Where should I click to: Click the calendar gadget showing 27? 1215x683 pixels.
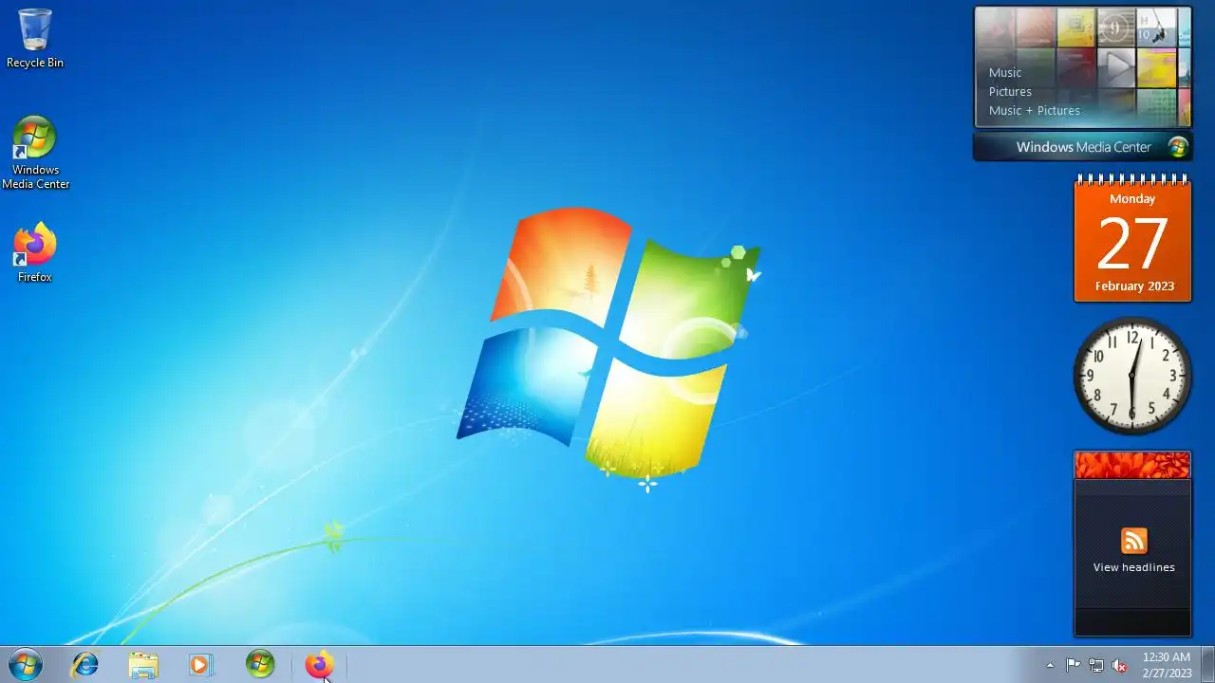[x=1132, y=239]
